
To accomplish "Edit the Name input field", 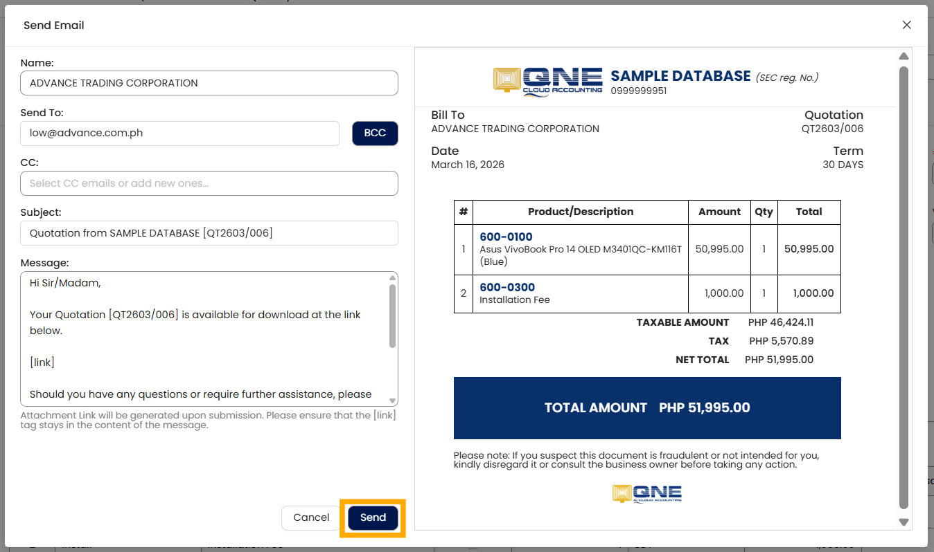I will point(209,83).
